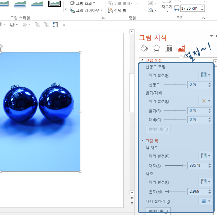Open quick toolbar customize dropdown
Screen dimensions: 217x215
pyautogui.click(x=64, y=25)
